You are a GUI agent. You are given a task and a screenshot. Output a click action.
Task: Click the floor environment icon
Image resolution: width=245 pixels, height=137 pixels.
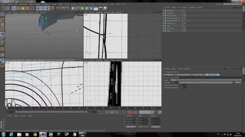[96, 8]
